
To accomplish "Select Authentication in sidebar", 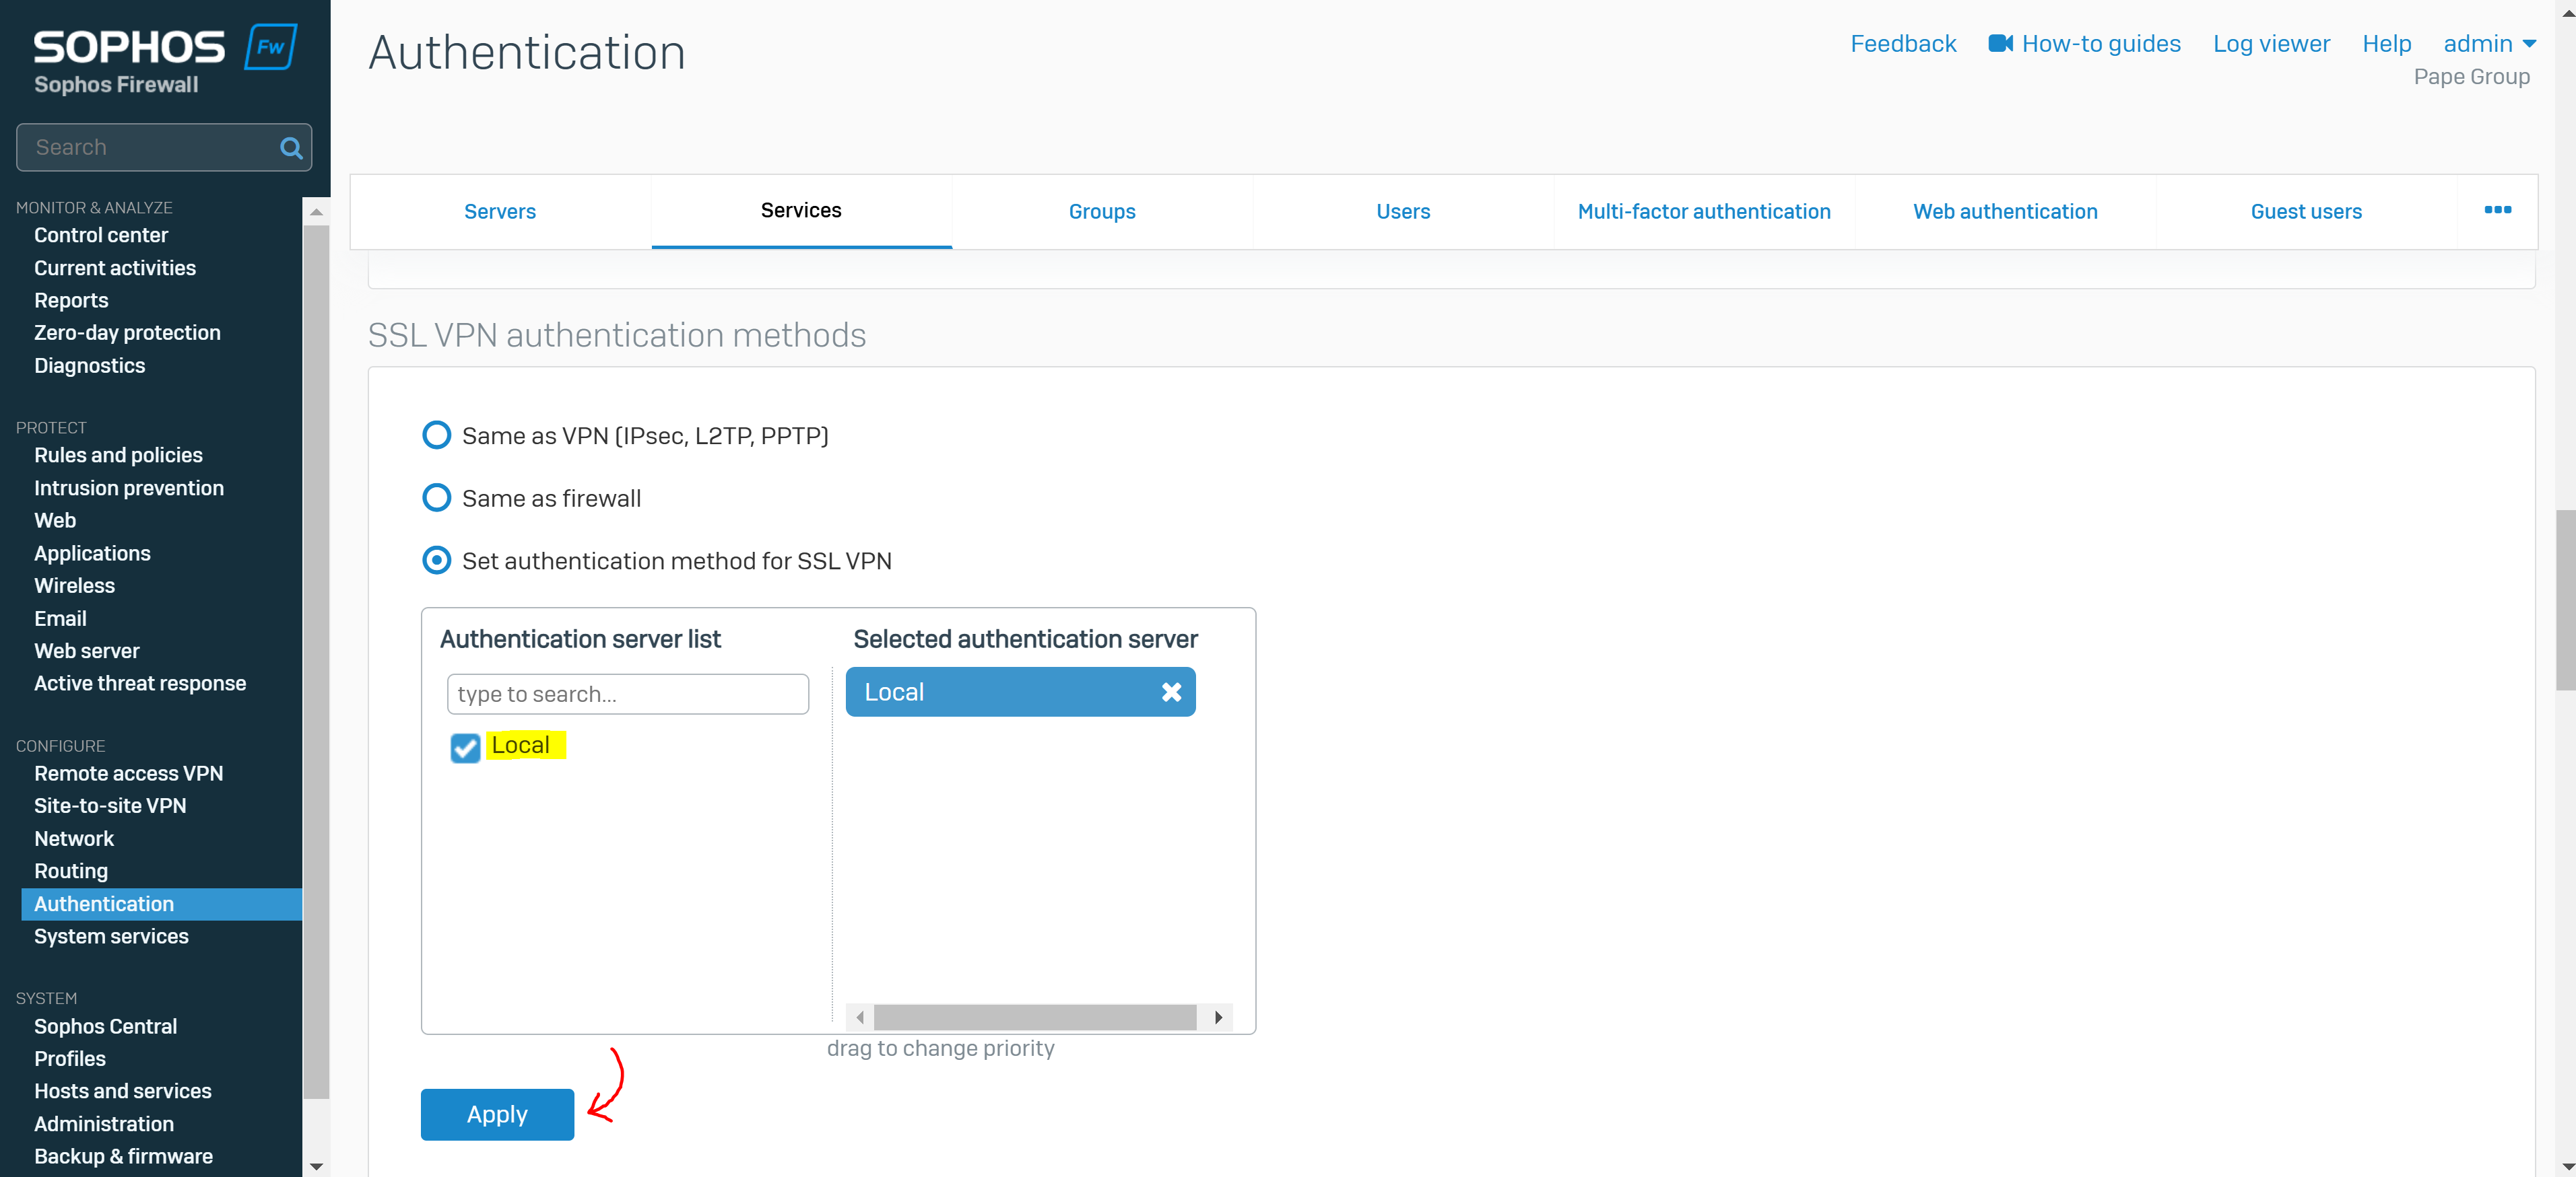I will coord(161,903).
